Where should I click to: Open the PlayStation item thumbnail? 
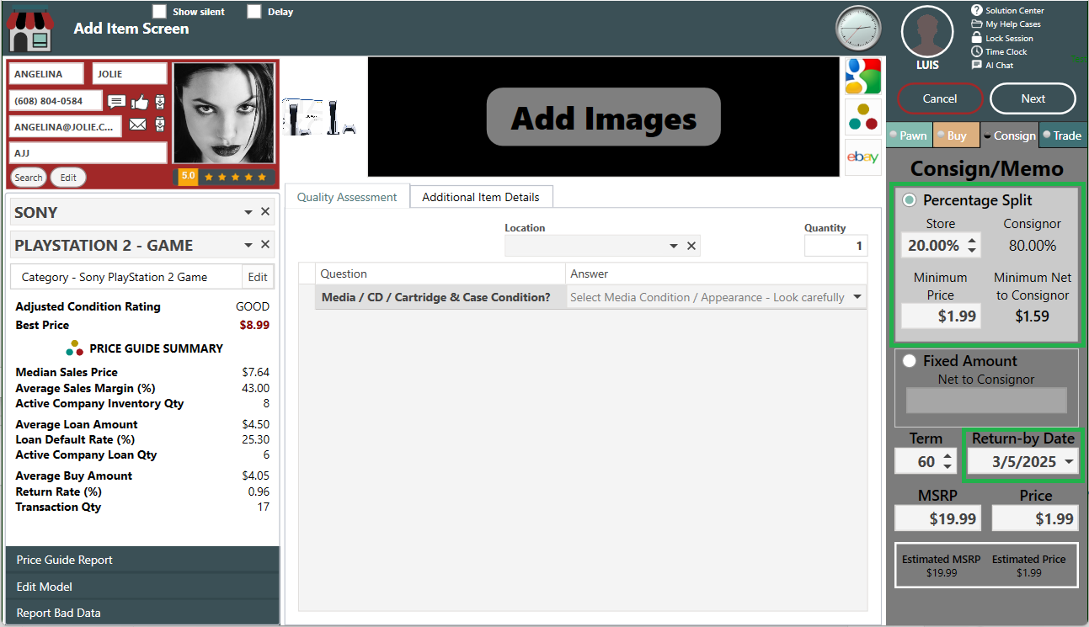click(x=321, y=118)
